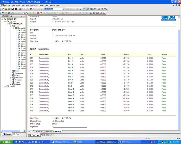181x144 pixels.
Task: Click the 'Task 1 : Parametric' heading
Action: pos(39,49)
